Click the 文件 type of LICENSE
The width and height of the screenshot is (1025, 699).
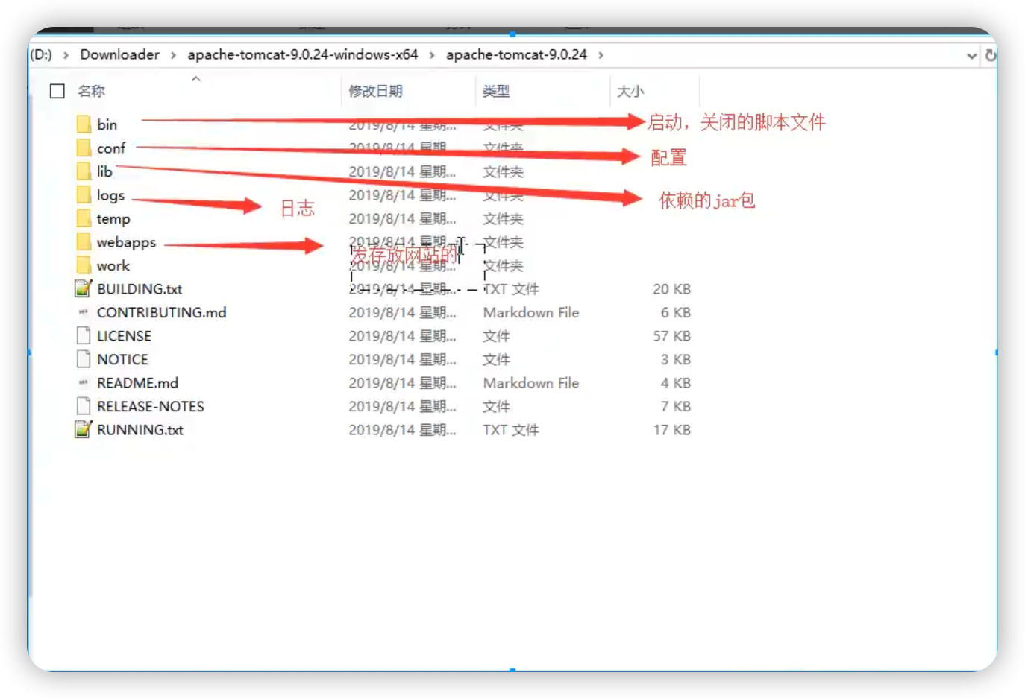(x=496, y=336)
